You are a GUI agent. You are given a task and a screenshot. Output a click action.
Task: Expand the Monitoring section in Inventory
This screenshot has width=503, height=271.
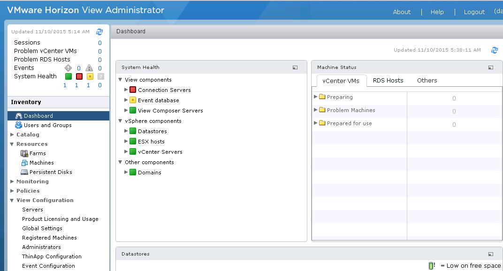tap(12, 181)
